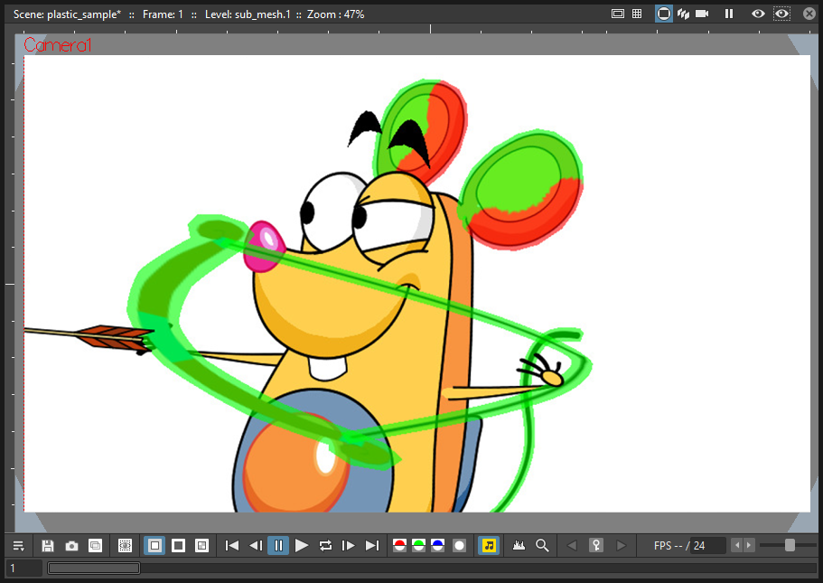Image resolution: width=823 pixels, height=583 pixels.
Task: Toggle the Loop playback button
Action: tap(325, 546)
